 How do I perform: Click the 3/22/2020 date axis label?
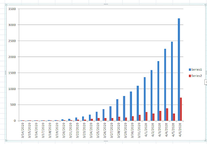[x=77, y=130]
